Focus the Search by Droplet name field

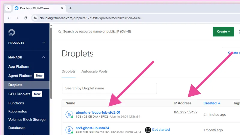109,88
